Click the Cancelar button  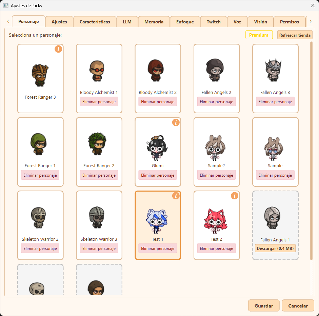pyautogui.click(x=298, y=305)
